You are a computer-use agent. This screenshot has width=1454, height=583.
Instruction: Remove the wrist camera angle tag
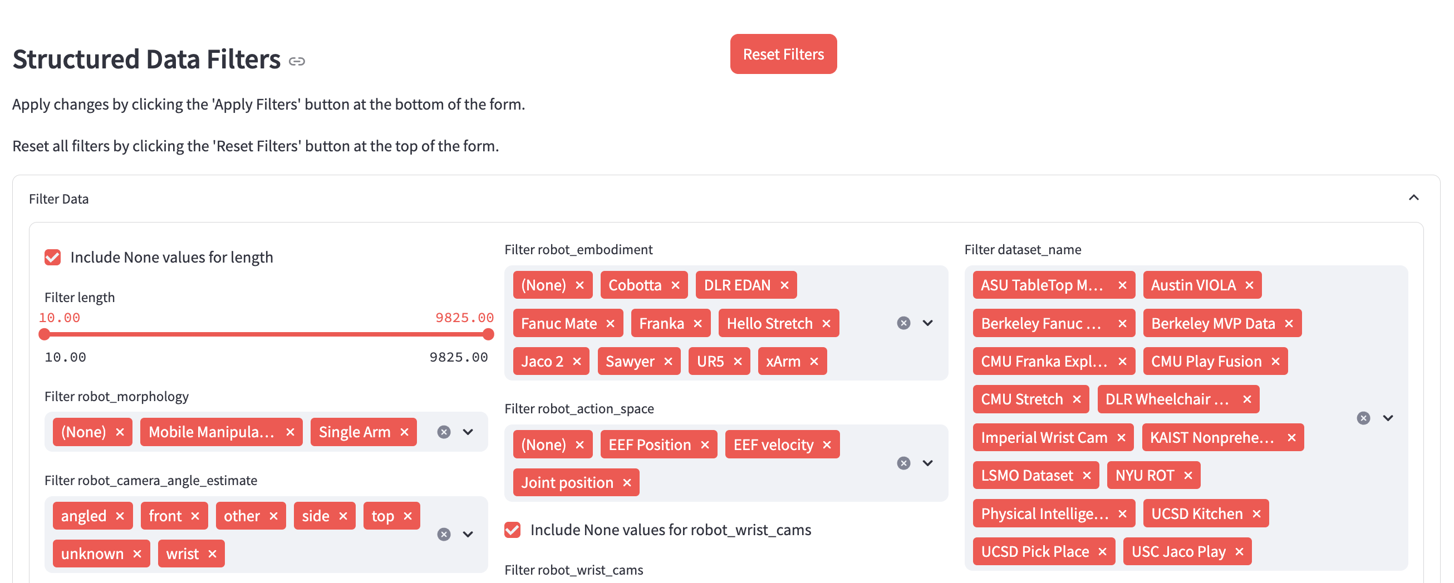pyautogui.click(x=212, y=554)
